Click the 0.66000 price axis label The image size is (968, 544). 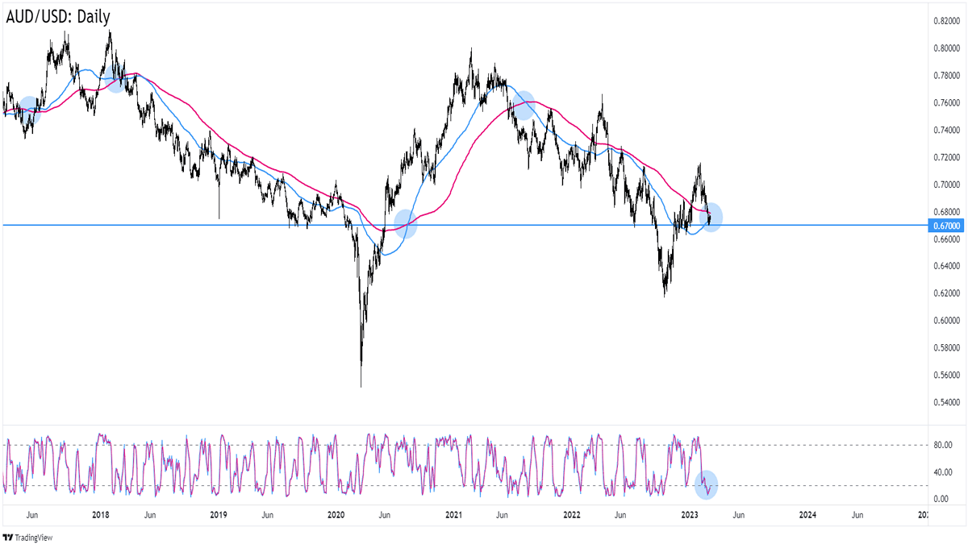[x=946, y=239]
